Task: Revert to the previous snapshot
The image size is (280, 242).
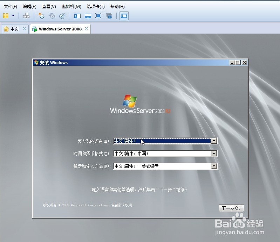Action: click(x=52, y=16)
